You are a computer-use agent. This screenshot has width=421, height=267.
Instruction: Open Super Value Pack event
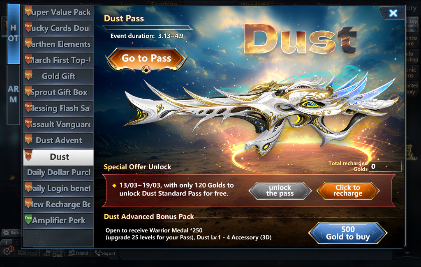[x=58, y=13]
